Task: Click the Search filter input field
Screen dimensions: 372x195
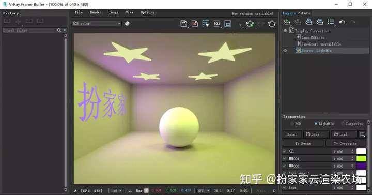Action: coord(29,30)
